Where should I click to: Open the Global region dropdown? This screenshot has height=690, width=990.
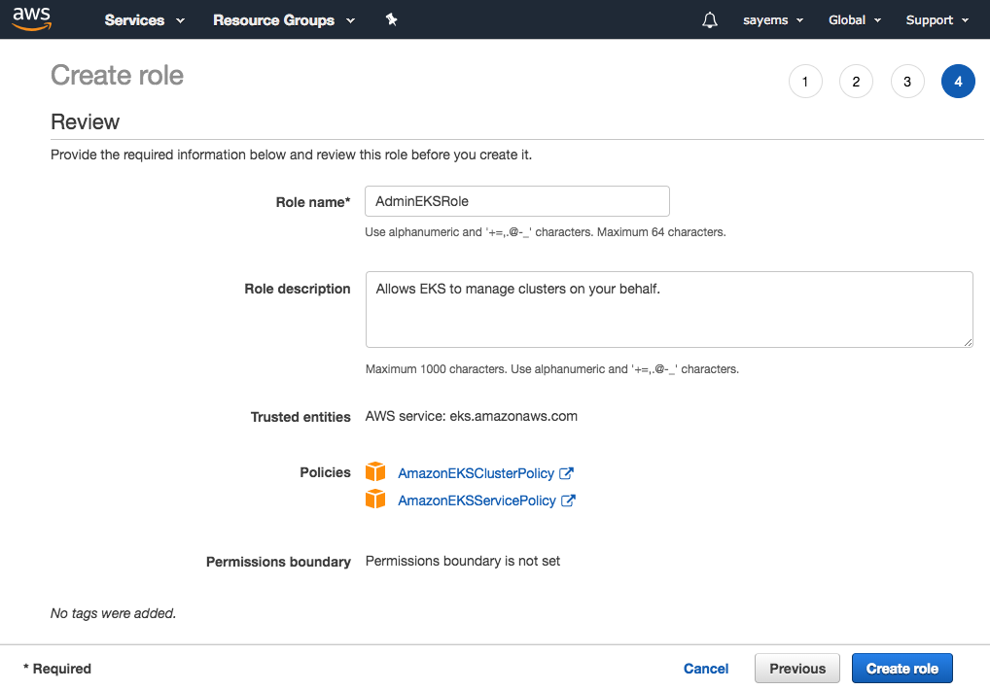(854, 20)
